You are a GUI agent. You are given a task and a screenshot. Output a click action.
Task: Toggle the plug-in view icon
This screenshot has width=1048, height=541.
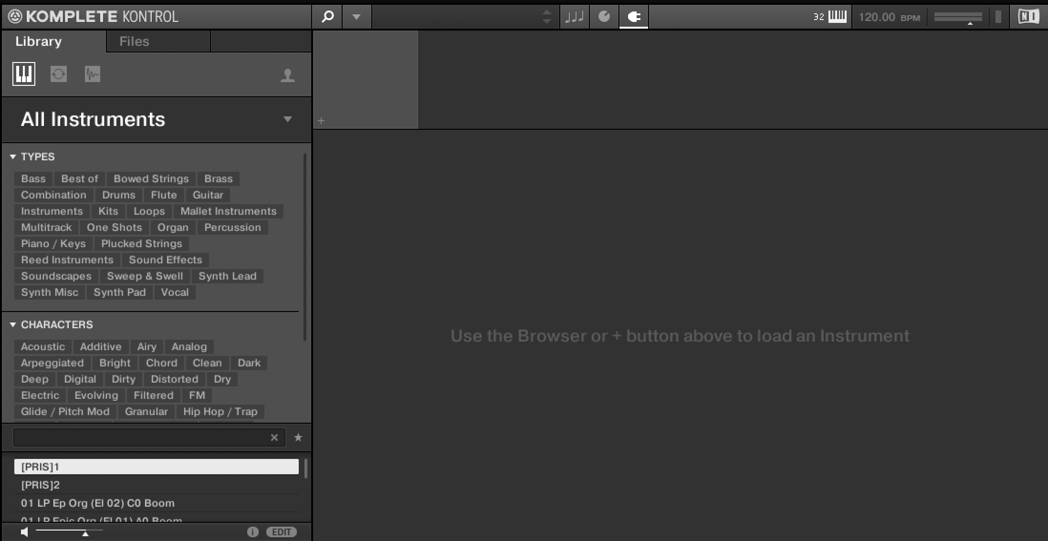click(x=634, y=17)
